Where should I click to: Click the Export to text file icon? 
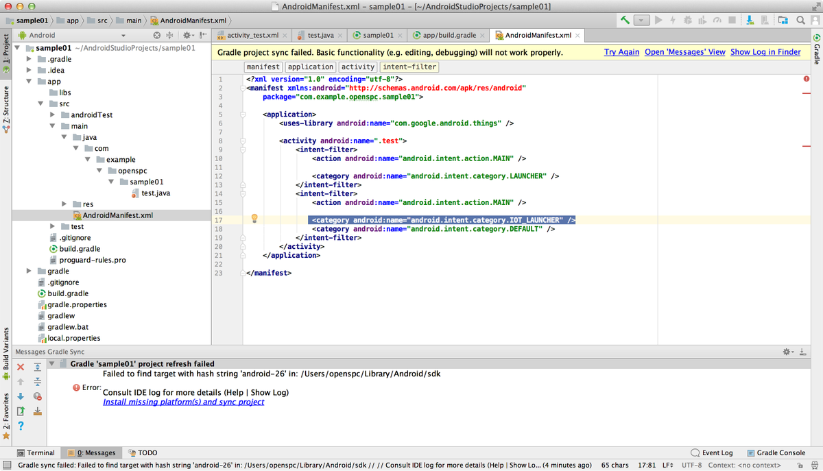point(21,411)
